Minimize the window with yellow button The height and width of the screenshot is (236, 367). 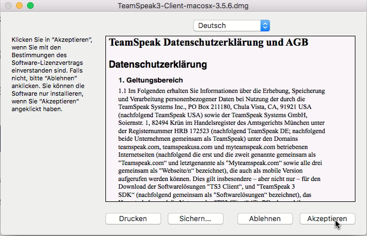click(x=19, y=6)
